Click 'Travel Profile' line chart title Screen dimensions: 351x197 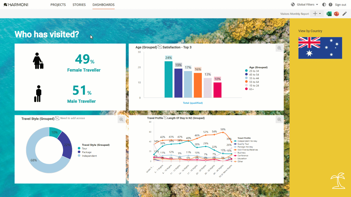coord(155,118)
